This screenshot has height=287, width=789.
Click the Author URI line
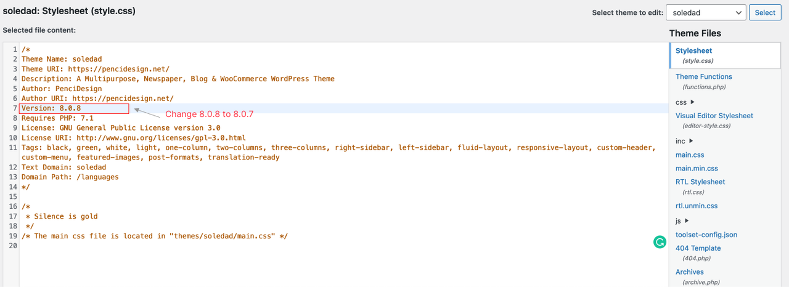[97, 99]
